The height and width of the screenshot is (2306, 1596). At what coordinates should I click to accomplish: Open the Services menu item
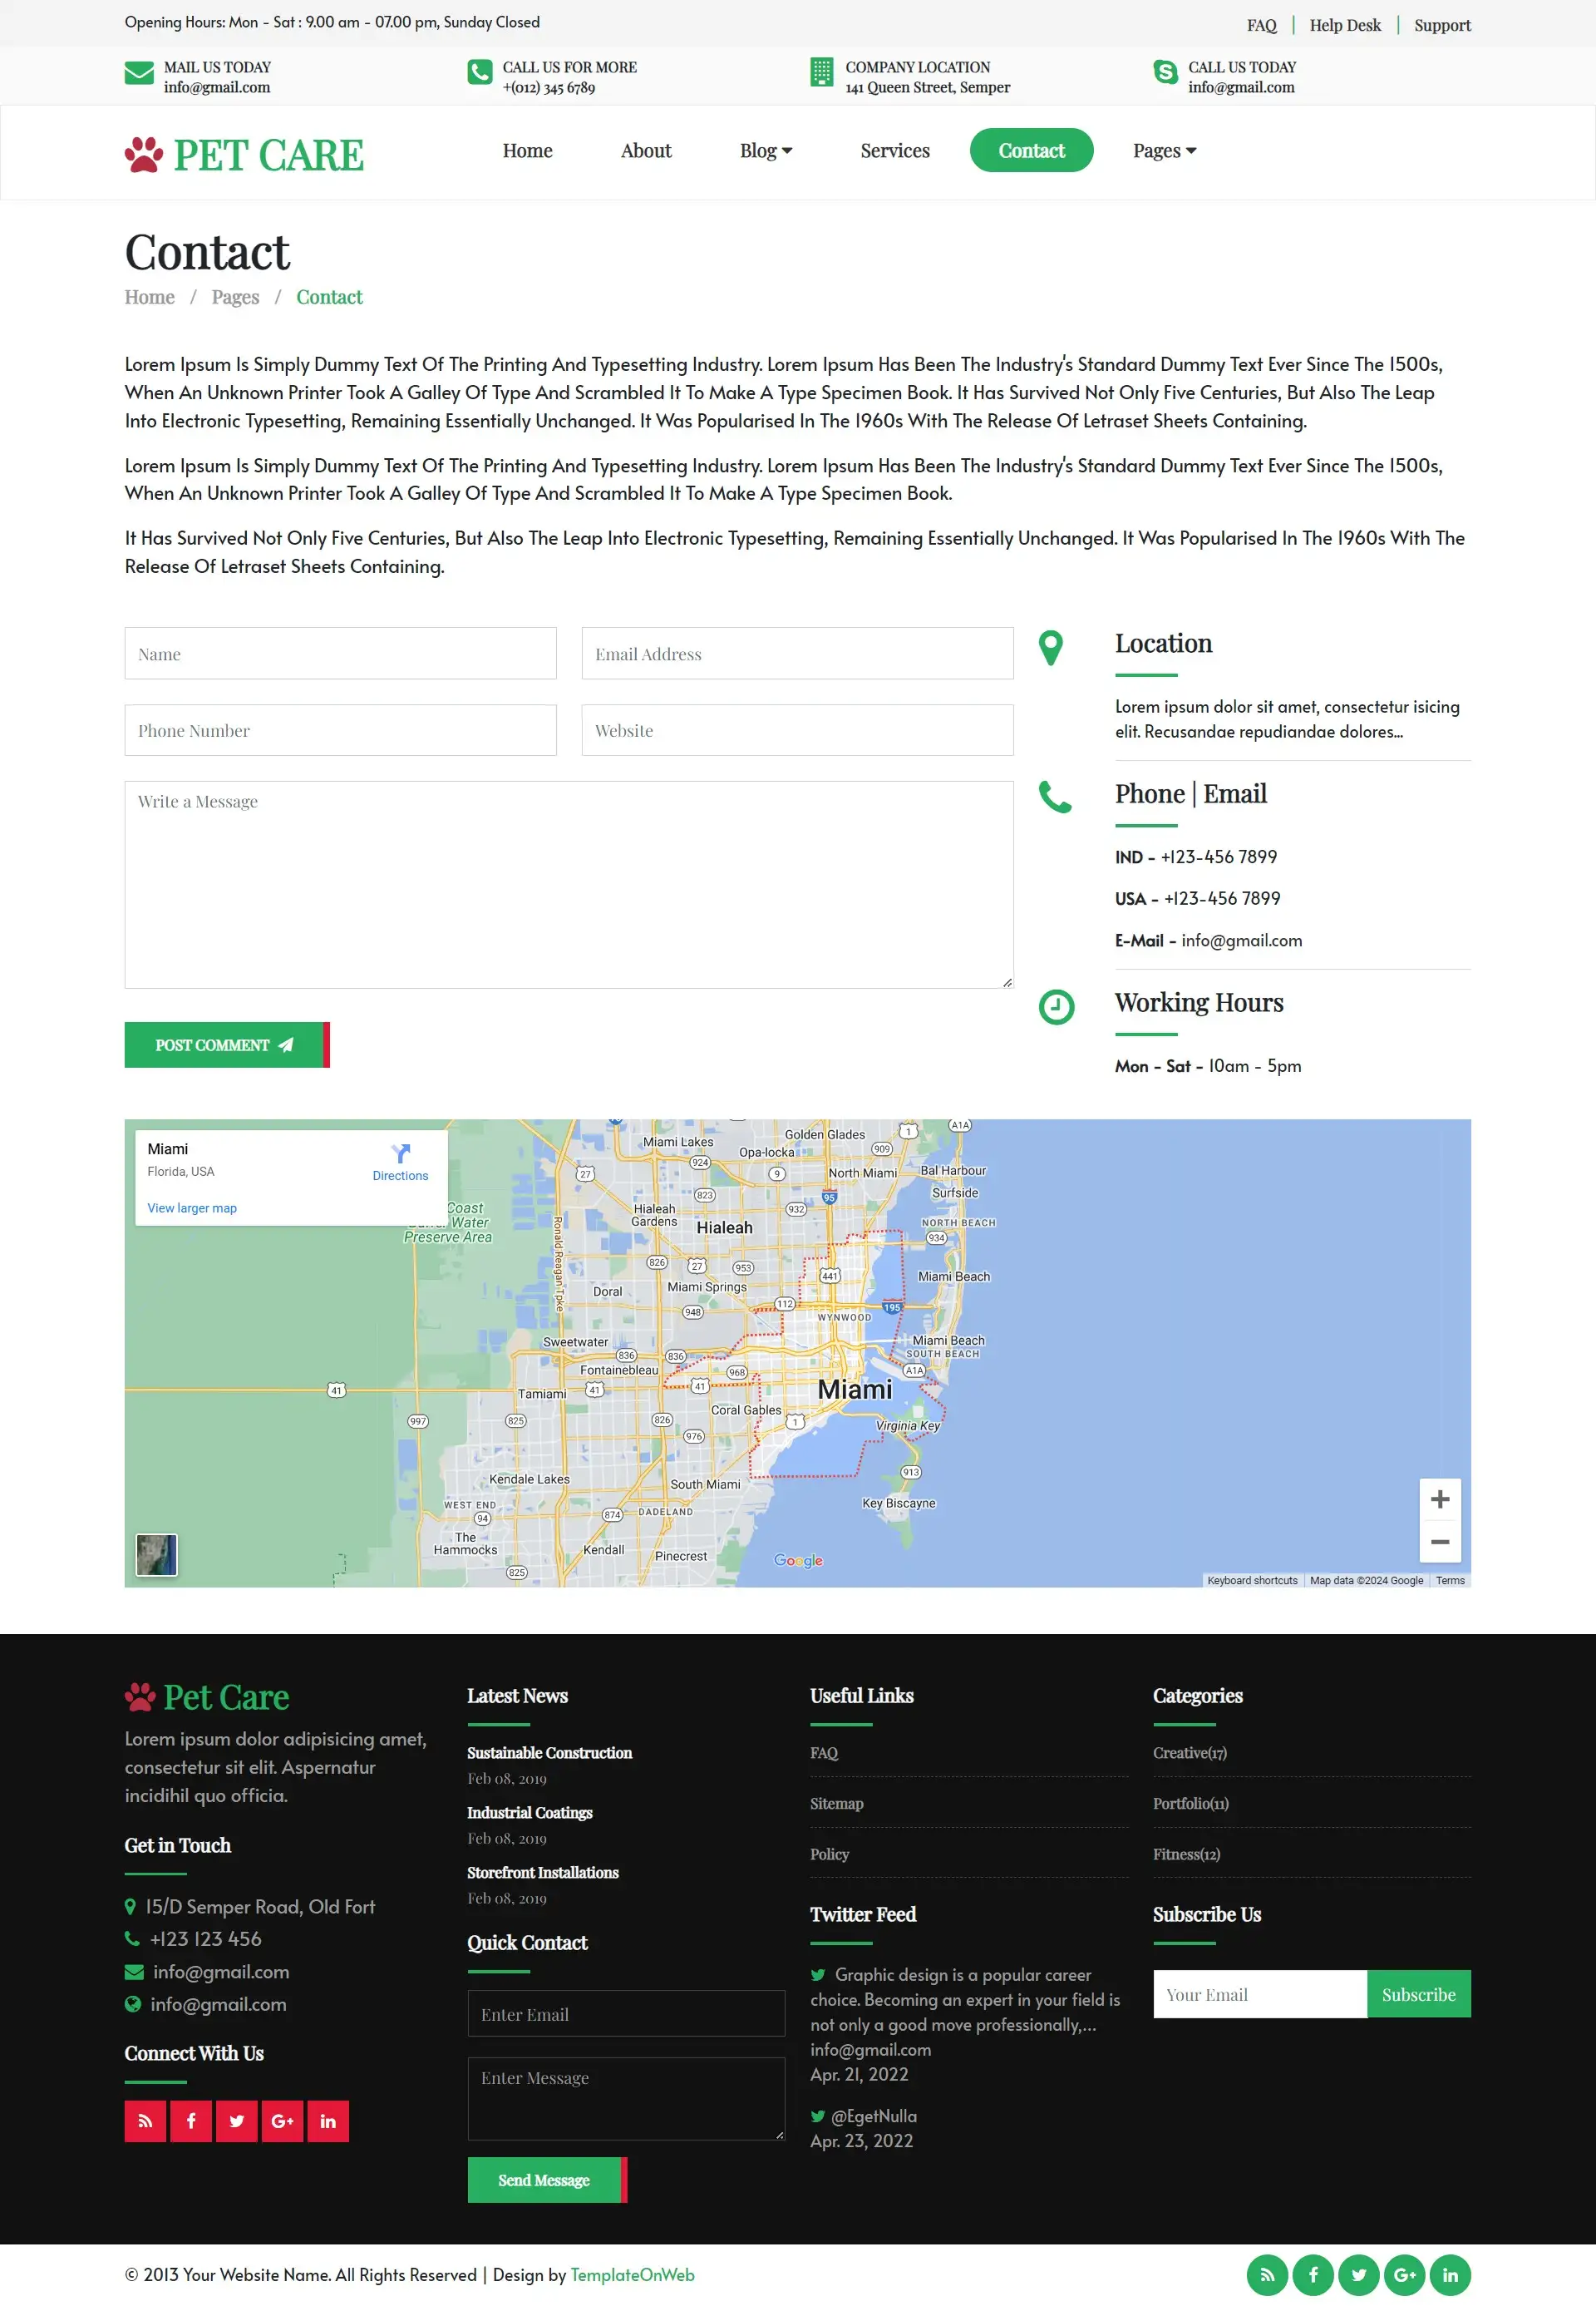[x=895, y=151]
